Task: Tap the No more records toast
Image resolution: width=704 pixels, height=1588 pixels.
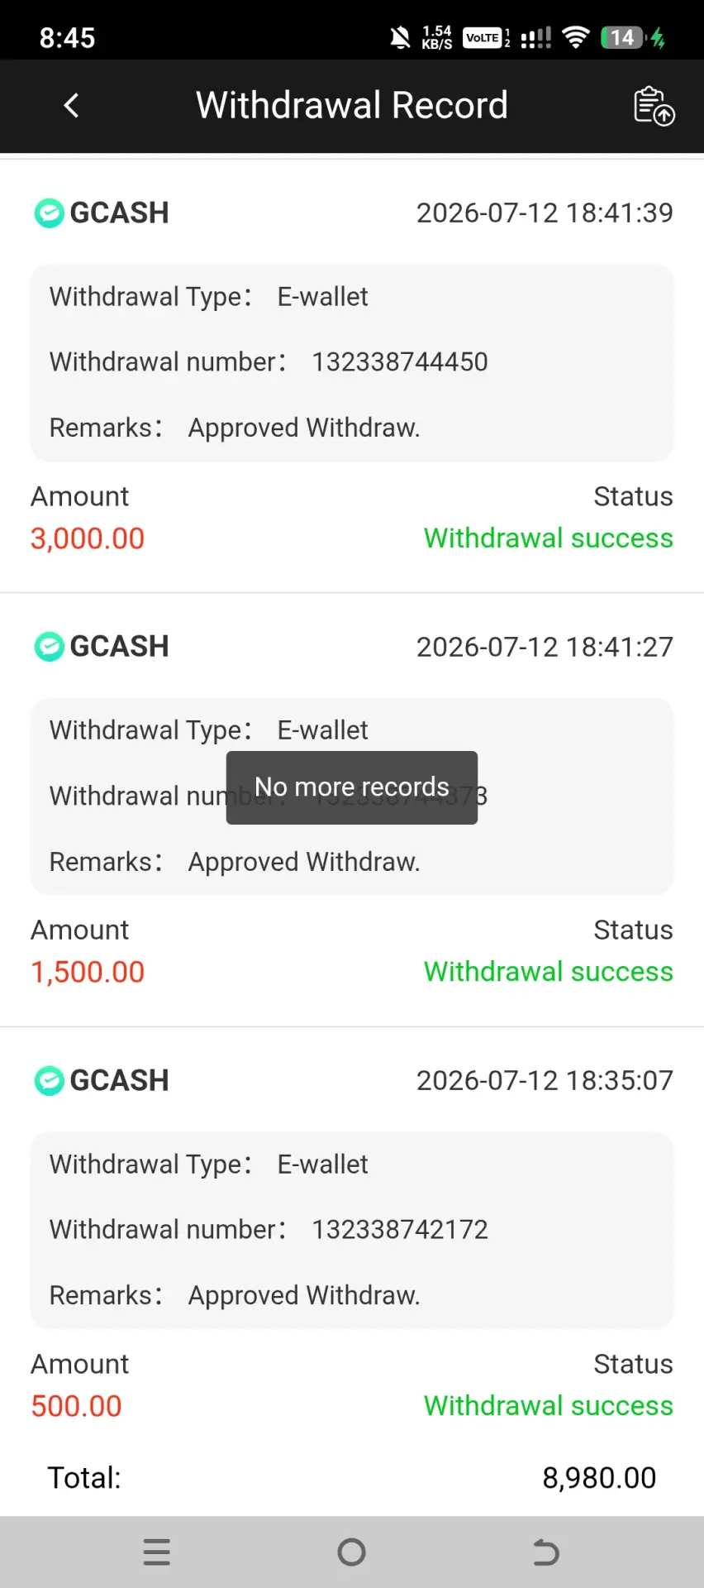Action: 352,787
